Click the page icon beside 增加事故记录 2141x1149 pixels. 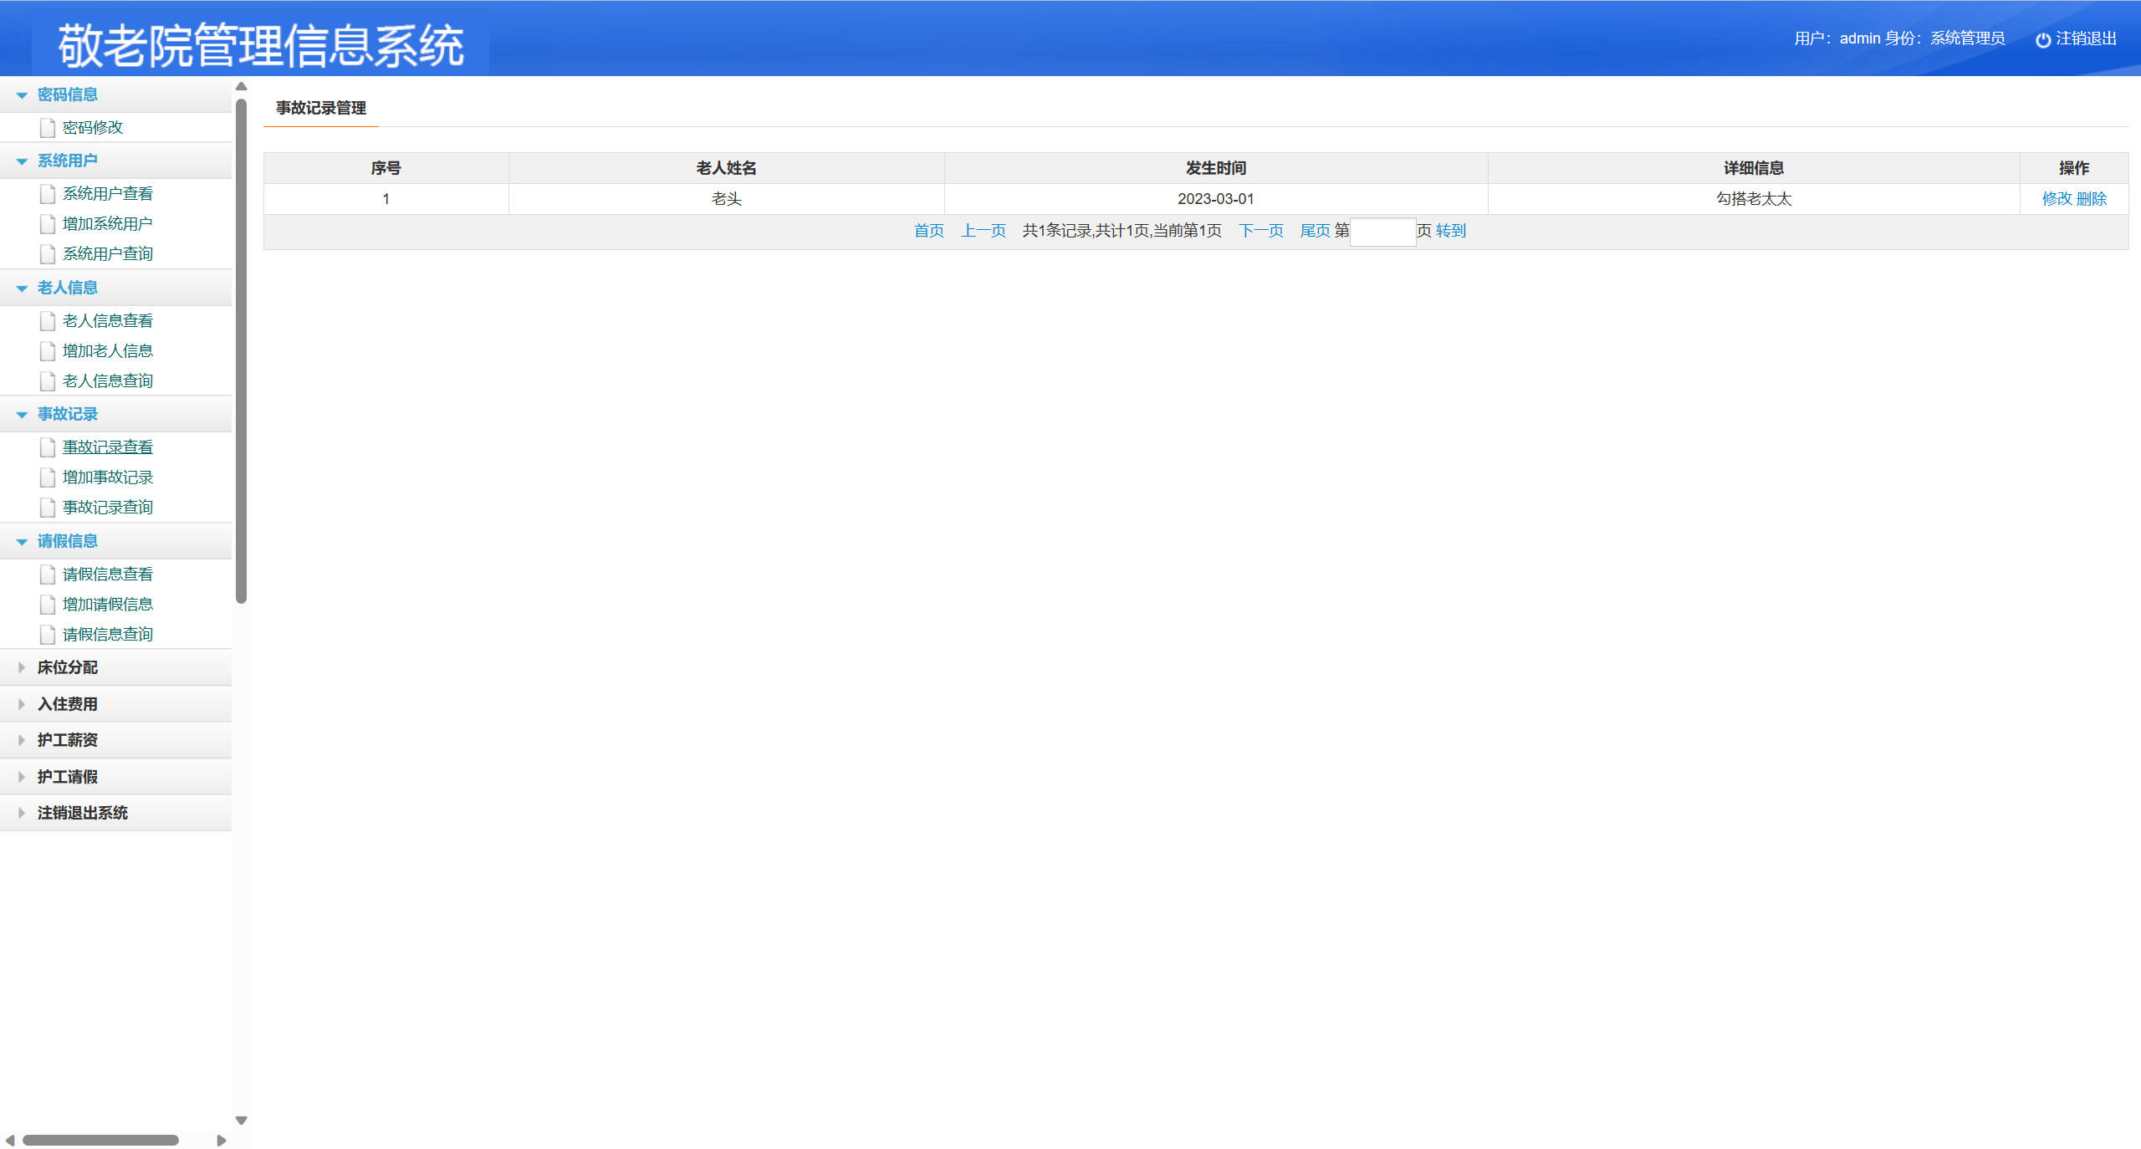pyautogui.click(x=48, y=477)
